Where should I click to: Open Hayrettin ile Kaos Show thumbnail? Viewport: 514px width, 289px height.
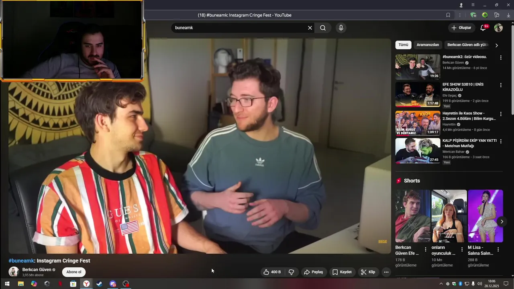418,123
